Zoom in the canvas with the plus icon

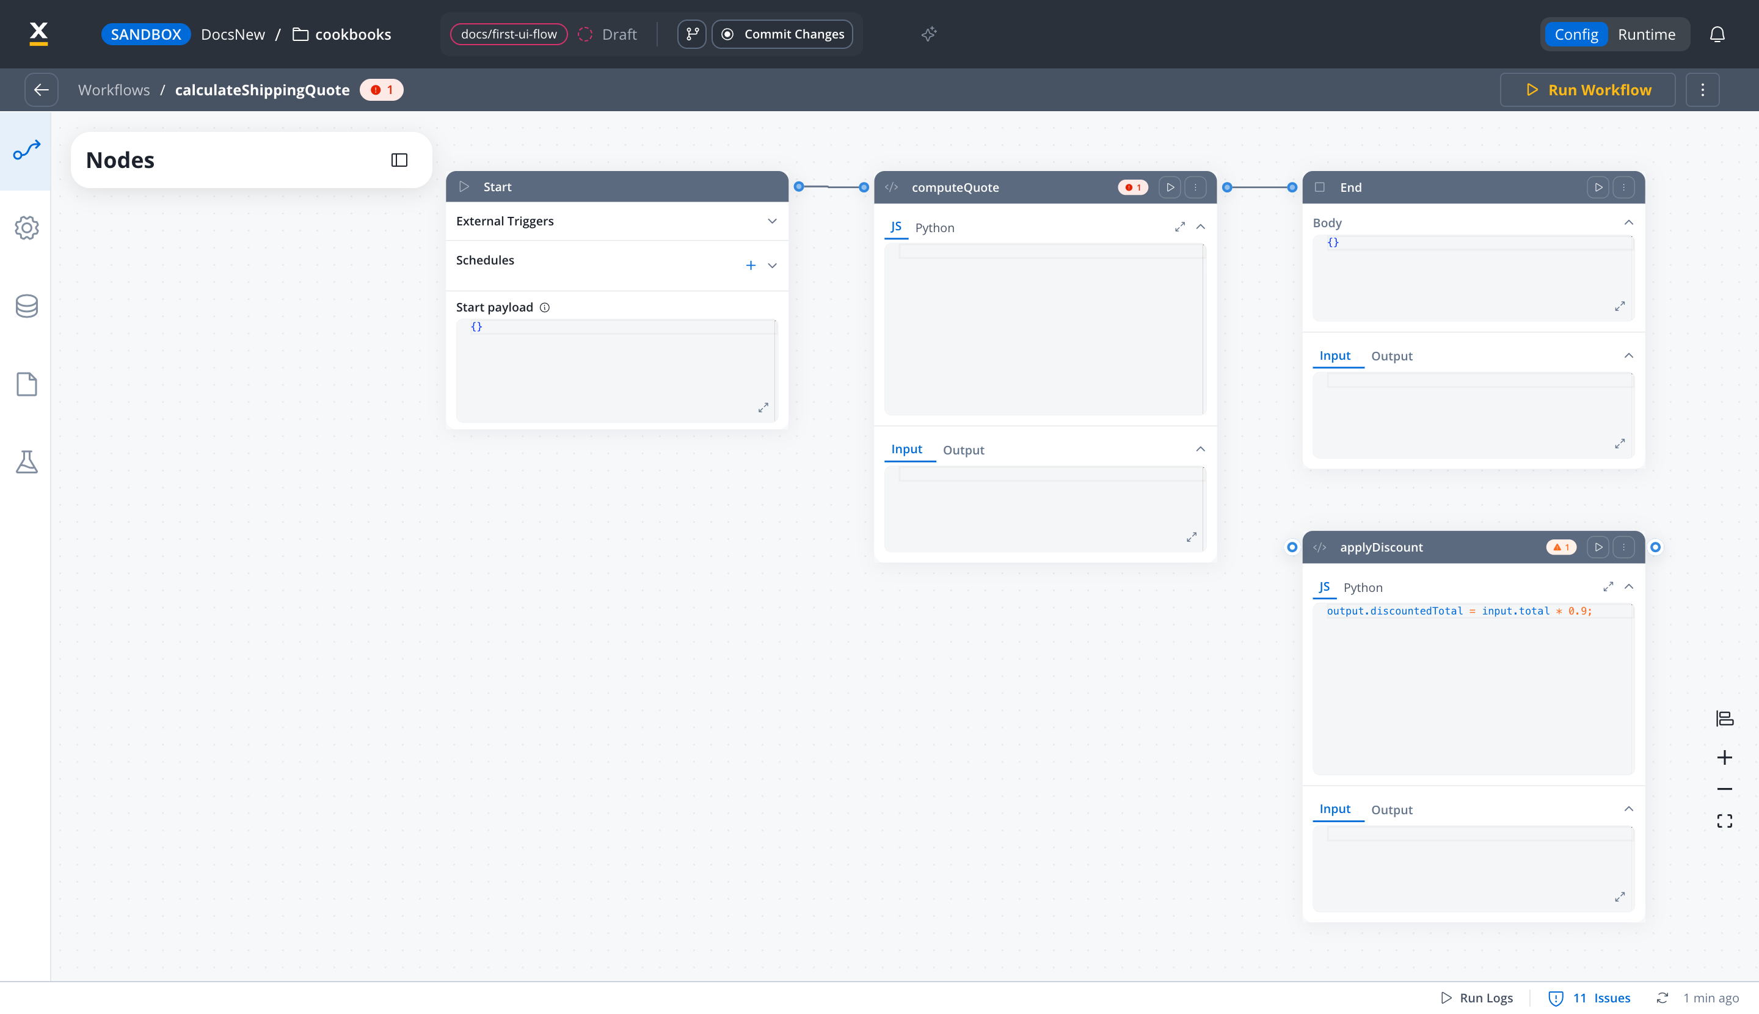[x=1724, y=757]
